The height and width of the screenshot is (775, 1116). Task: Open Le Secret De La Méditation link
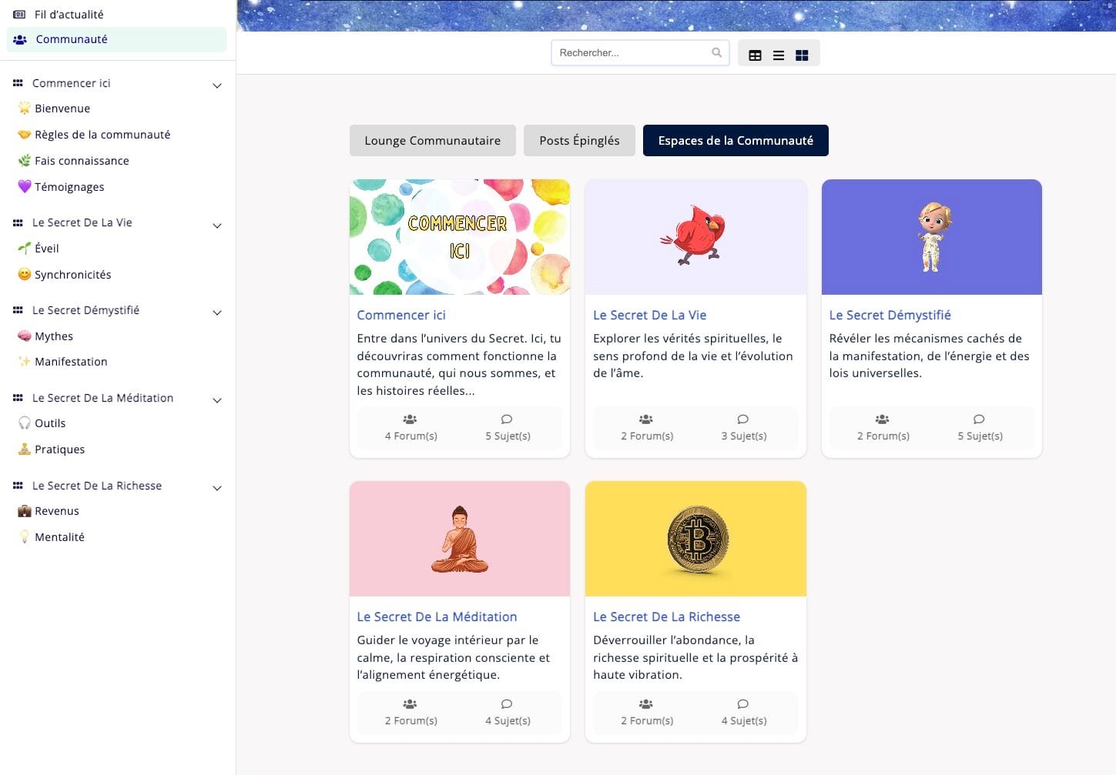point(437,616)
